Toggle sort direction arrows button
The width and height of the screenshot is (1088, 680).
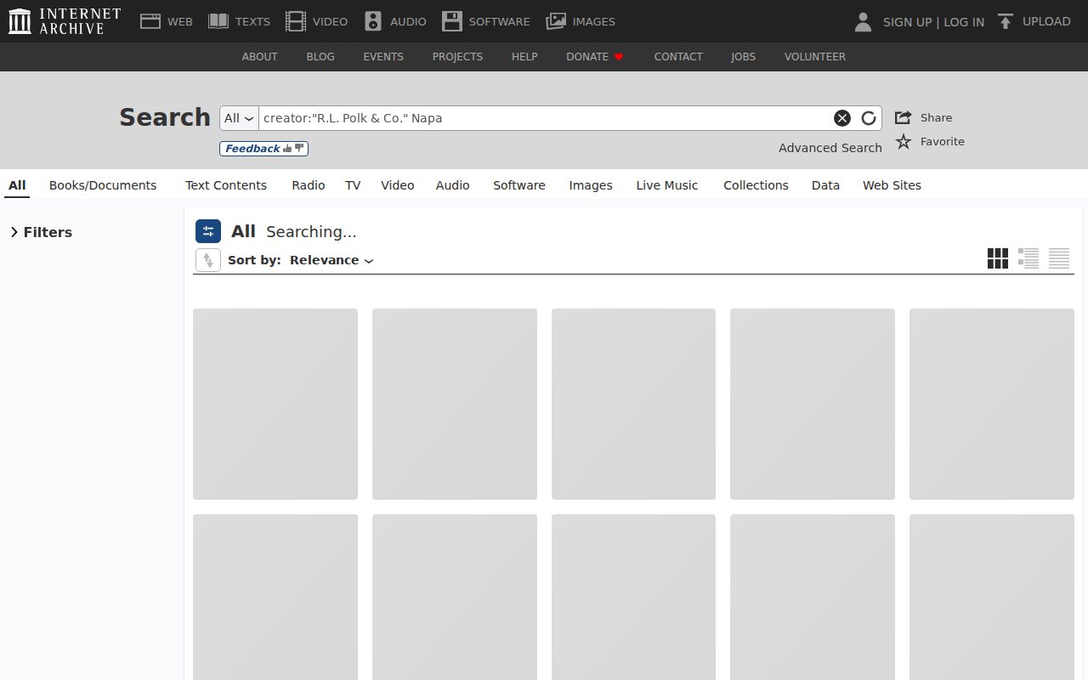click(x=208, y=260)
